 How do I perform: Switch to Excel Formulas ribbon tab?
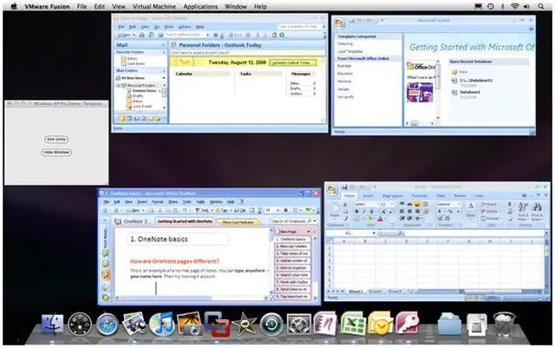pos(419,196)
